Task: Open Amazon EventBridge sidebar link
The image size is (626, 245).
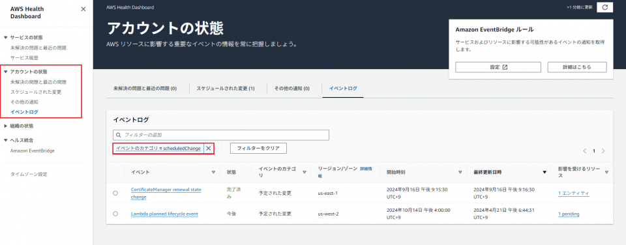Action: (x=33, y=151)
